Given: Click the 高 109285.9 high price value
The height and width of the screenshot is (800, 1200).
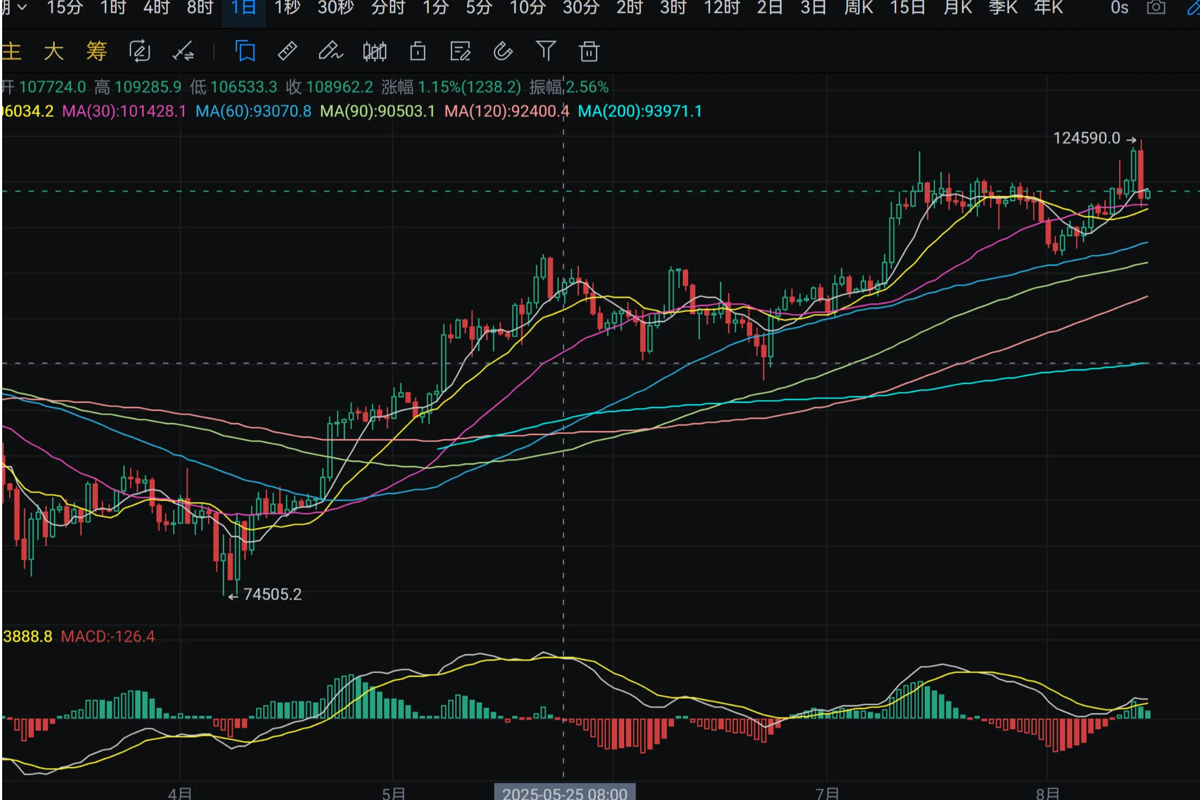Looking at the screenshot, I should point(138,87).
